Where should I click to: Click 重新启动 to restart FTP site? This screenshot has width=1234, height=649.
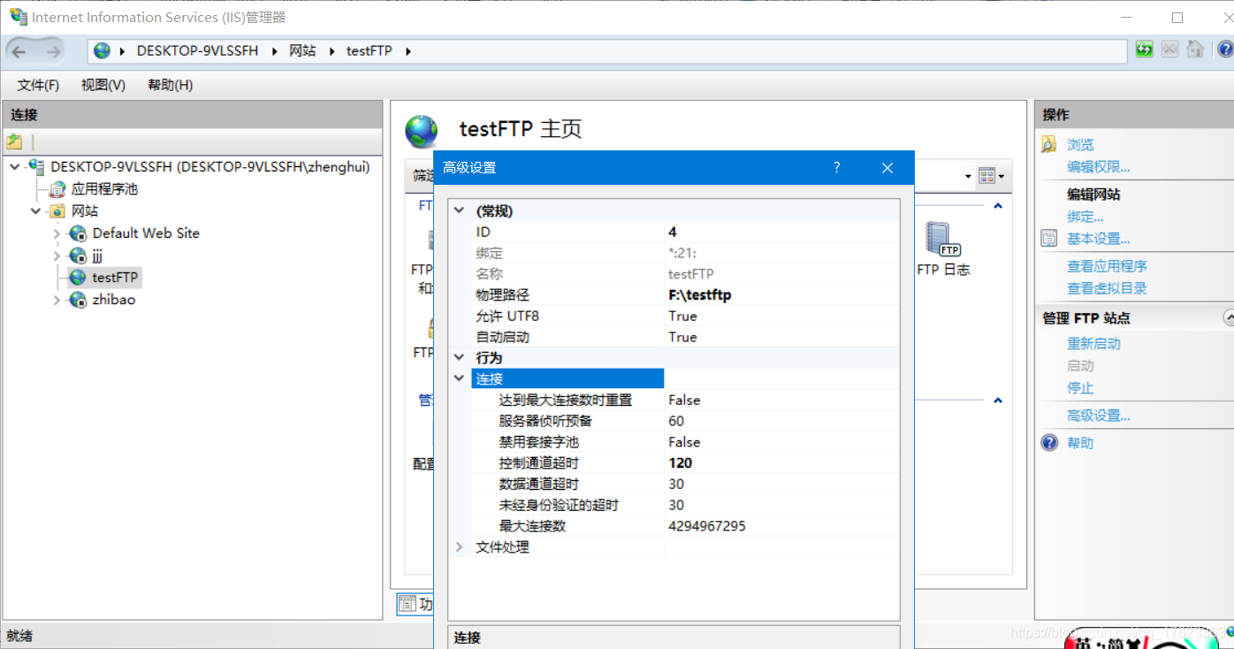1093,343
